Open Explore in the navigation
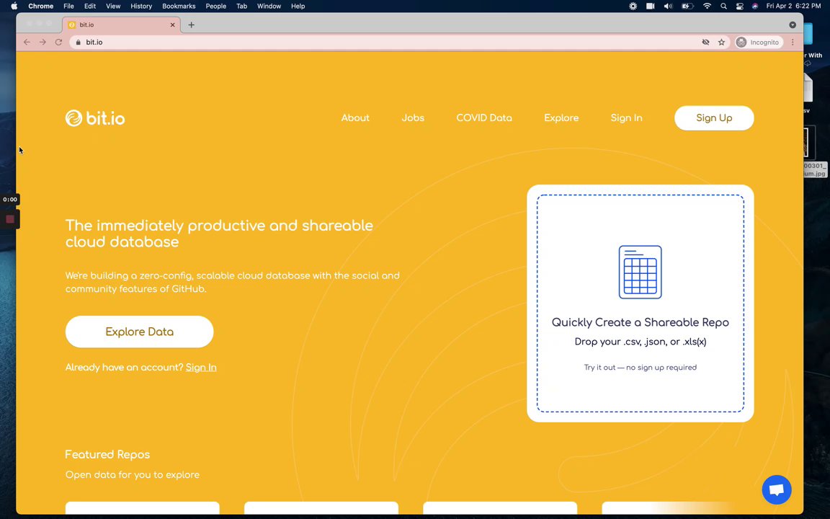Image resolution: width=830 pixels, height=519 pixels. tap(561, 118)
